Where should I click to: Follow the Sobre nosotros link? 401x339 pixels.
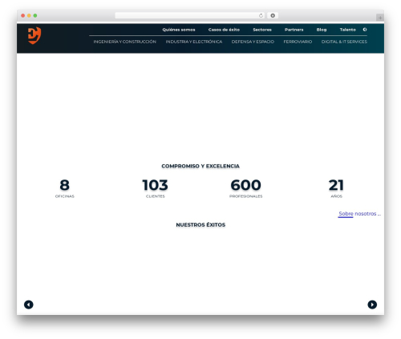[x=359, y=214]
